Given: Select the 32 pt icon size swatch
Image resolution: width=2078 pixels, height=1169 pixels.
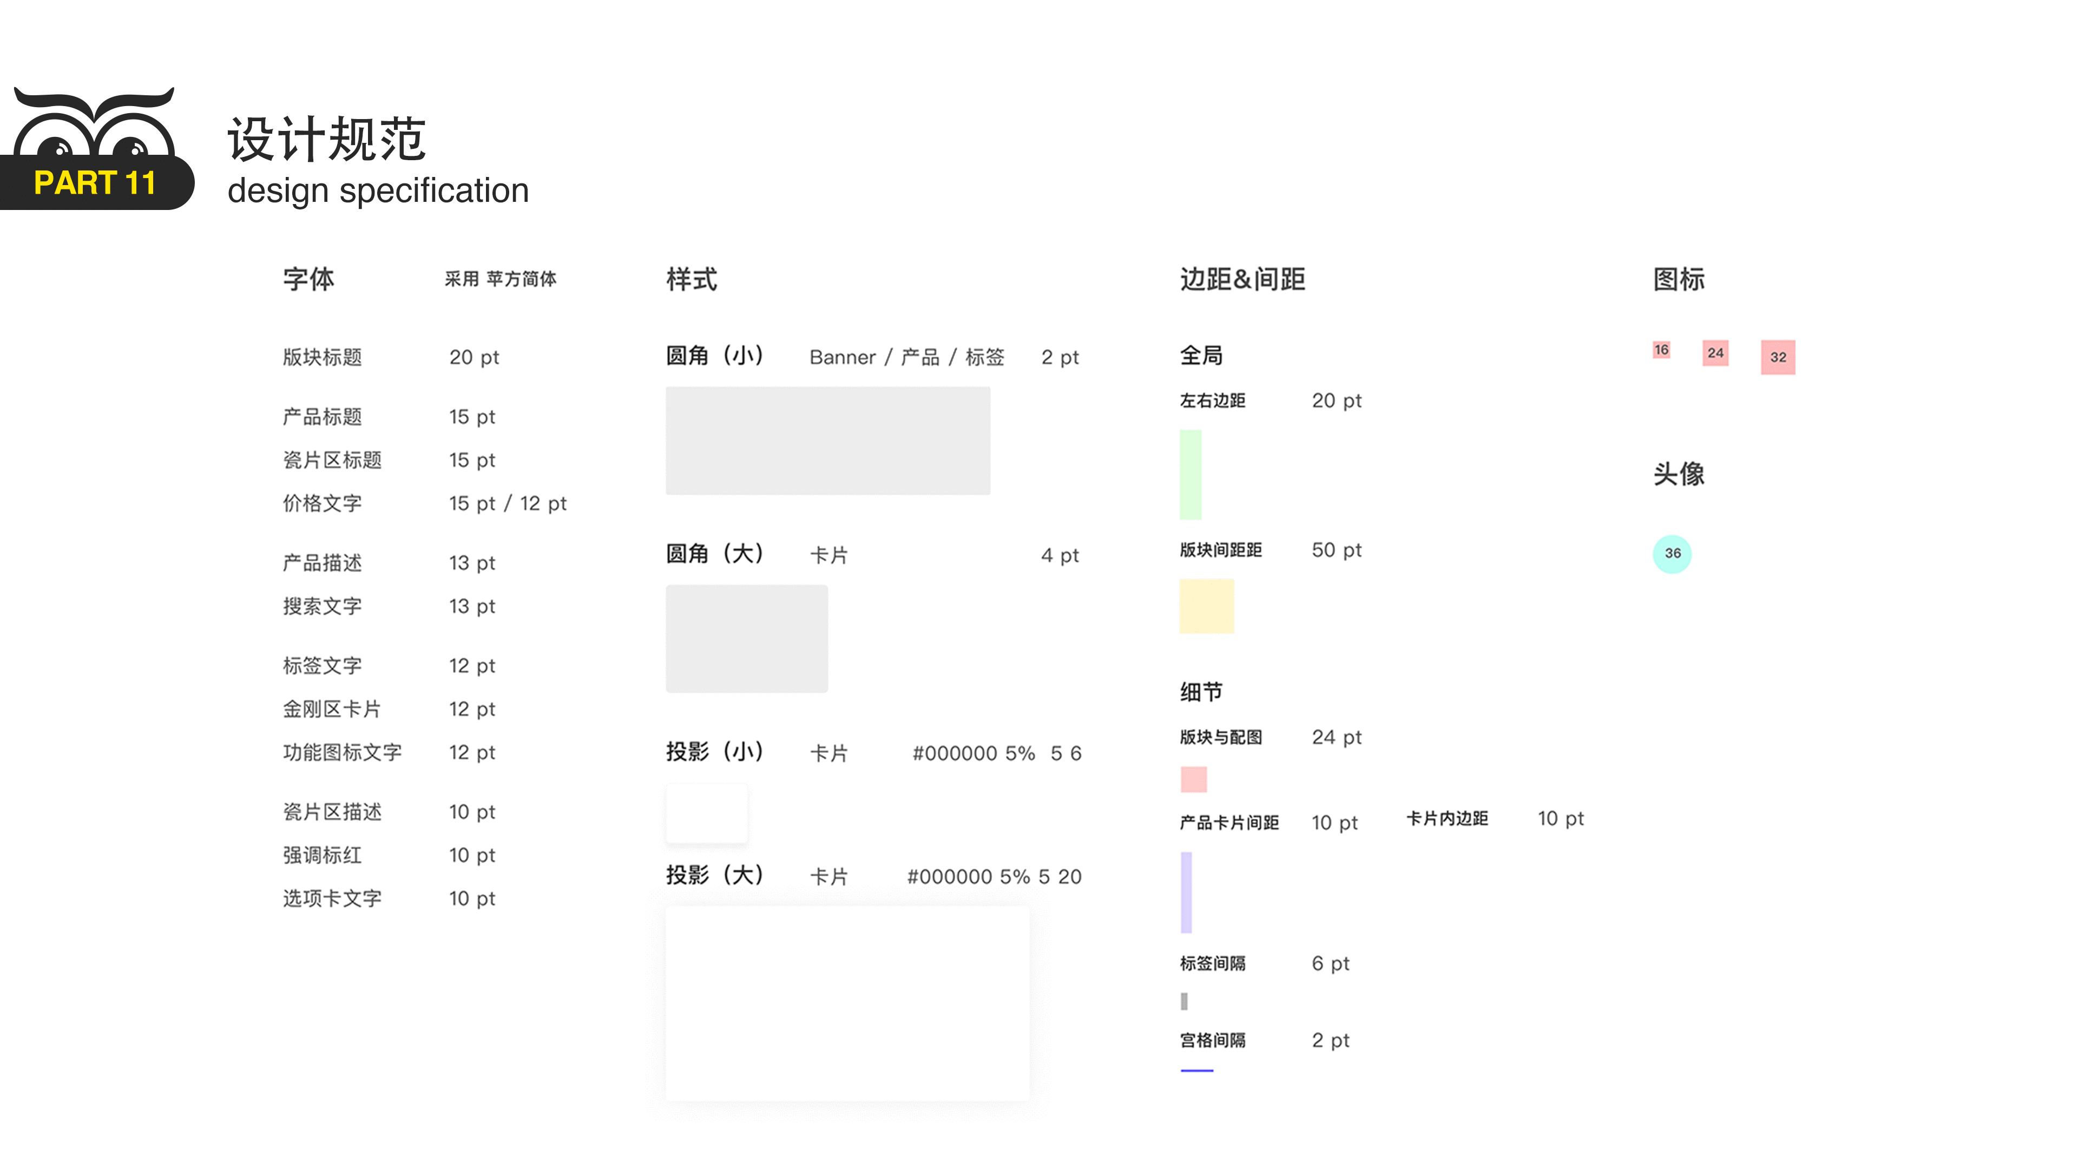Looking at the screenshot, I should pos(1779,357).
